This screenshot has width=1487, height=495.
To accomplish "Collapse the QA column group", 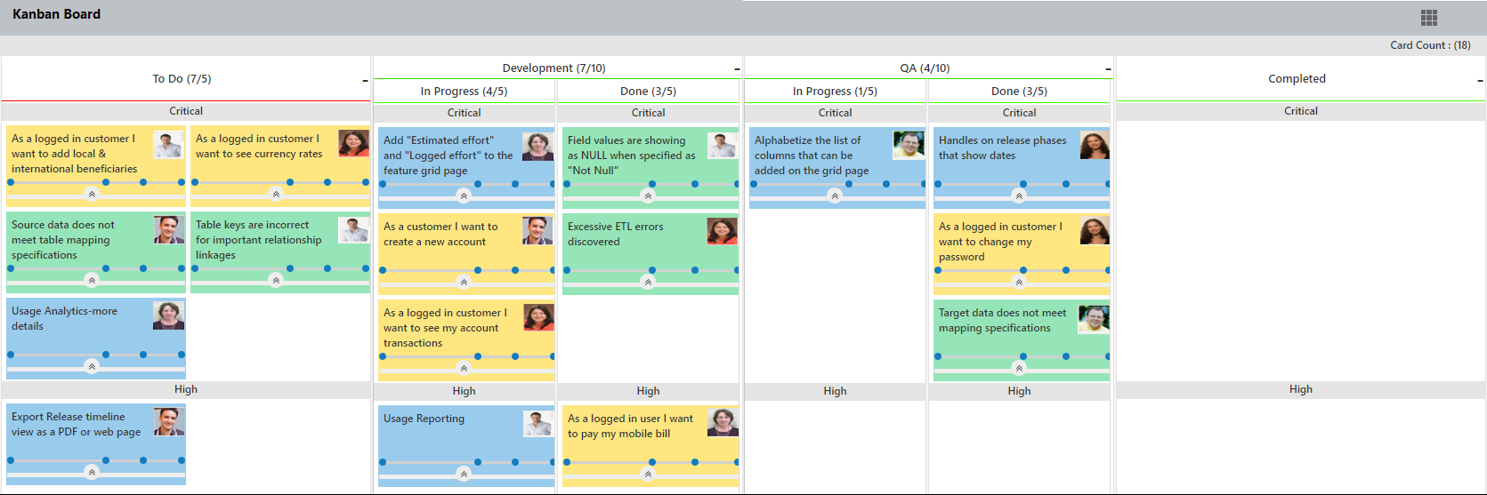I will click(x=1108, y=69).
